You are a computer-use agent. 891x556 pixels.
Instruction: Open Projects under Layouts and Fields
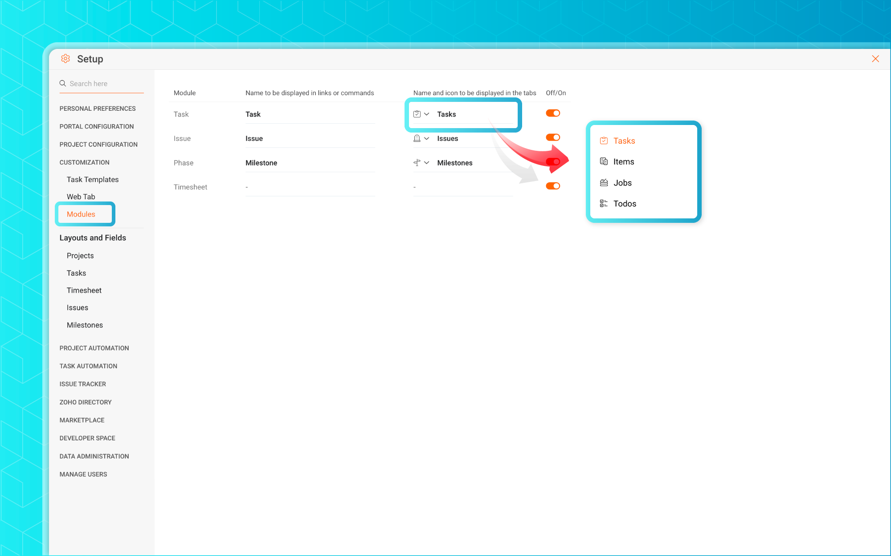click(80, 256)
